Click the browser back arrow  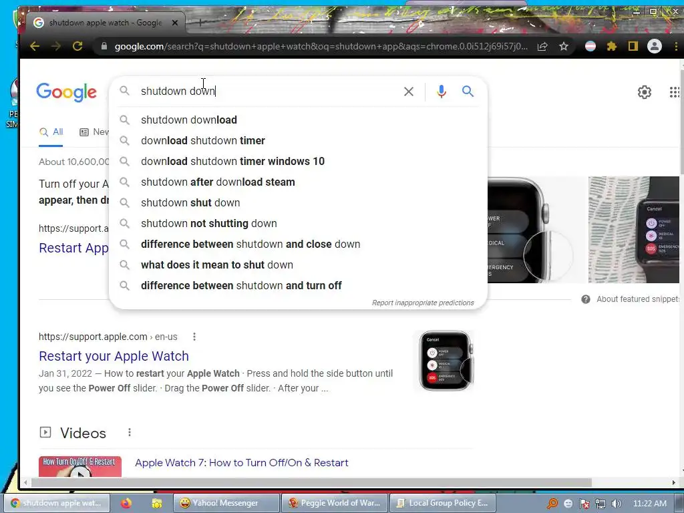tap(35, 46)
